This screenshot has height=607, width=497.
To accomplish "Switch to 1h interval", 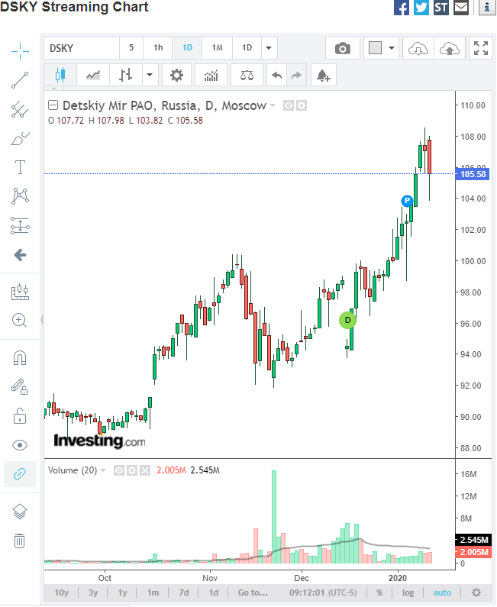I will click(x=158, y=48).
